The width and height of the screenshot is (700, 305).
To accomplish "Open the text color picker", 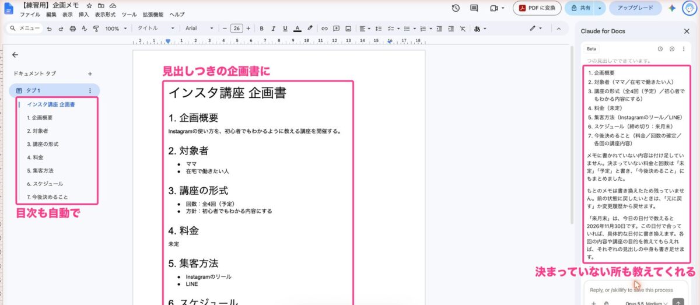I will point(297,28).
